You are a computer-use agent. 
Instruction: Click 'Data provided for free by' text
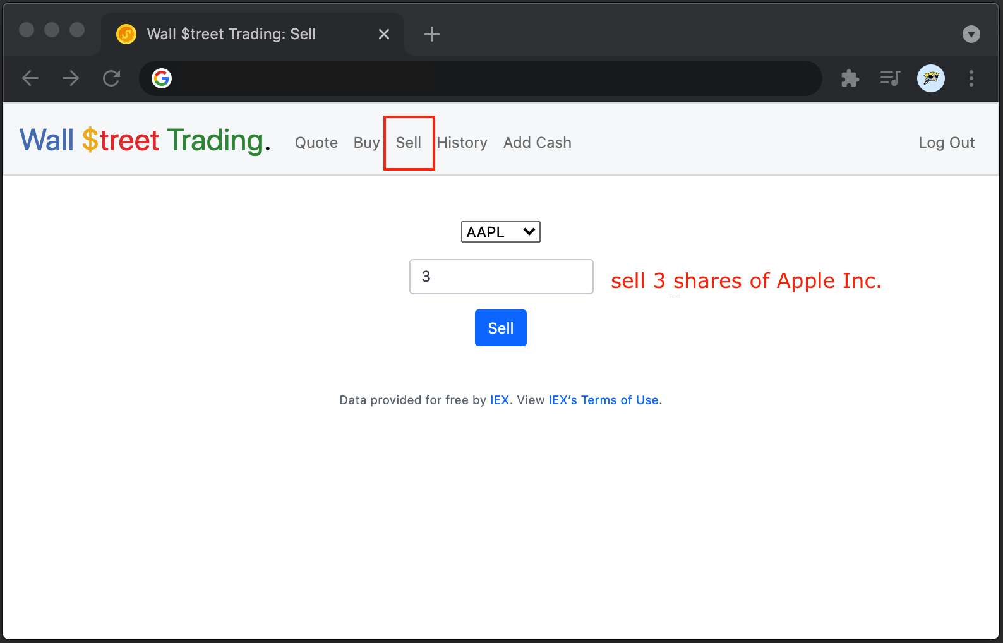point(413,400)
